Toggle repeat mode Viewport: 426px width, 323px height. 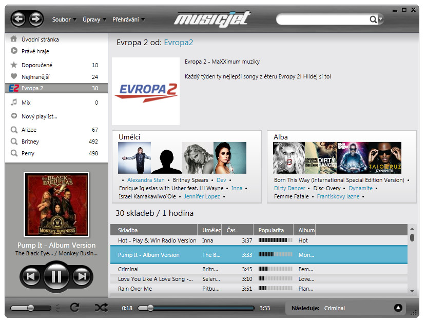(x=75, y=308)
